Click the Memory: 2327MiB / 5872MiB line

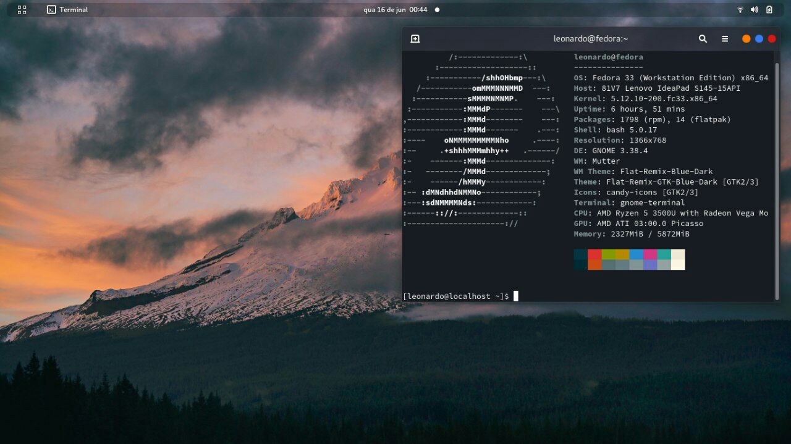[x=632, y=234]
